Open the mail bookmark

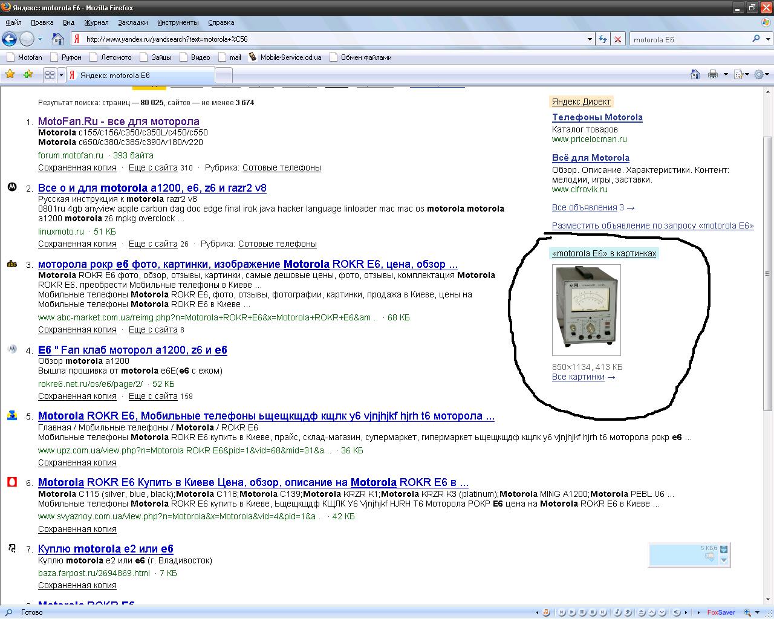(229, 57)
